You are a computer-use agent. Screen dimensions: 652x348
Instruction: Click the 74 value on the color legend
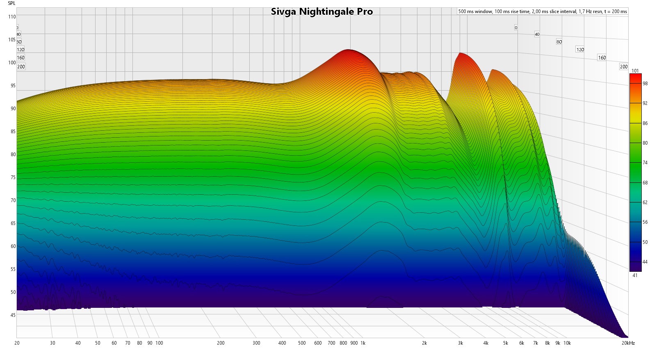(645, 163)
